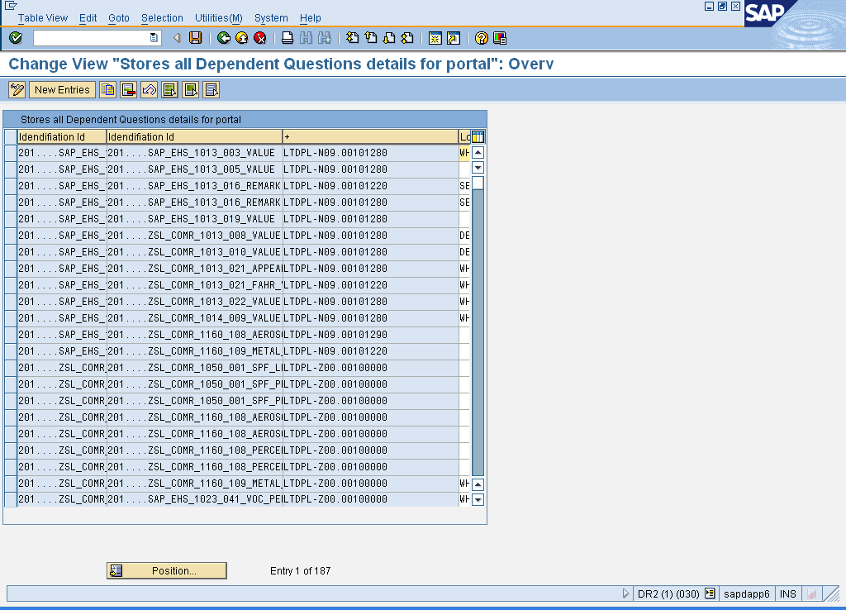Screen dimensions: 846x610
Task: Click the Position... button
Action: click(x=167, y=570)
